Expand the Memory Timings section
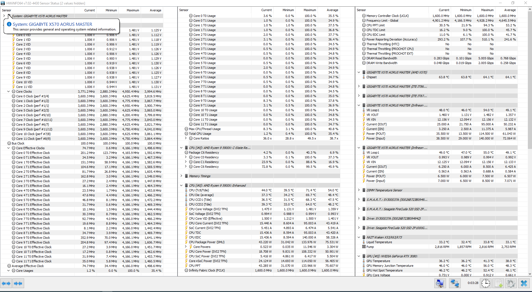Image resolution: width=532 pixels, height=292 pixels. 181,176
